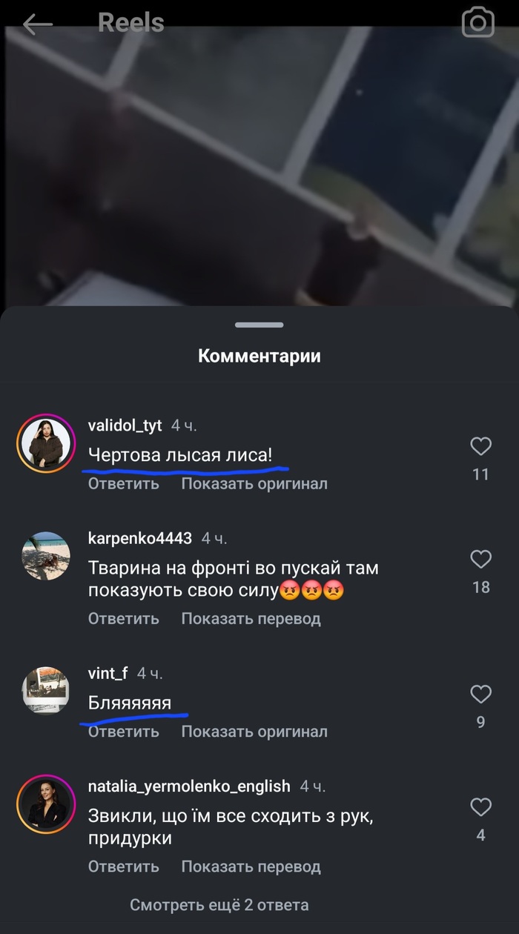Show translation of natalia_yermolenko_english's comment

[251, 866]
